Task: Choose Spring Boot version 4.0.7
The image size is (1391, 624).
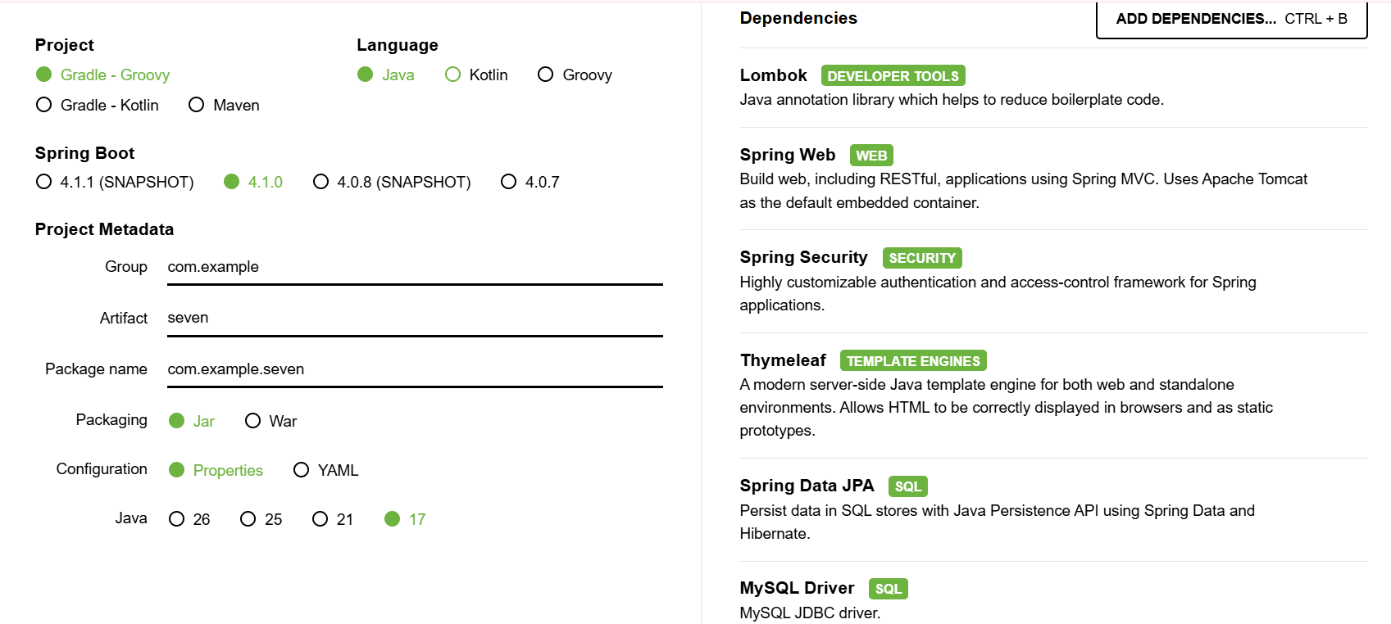Action: click(530, 182)
